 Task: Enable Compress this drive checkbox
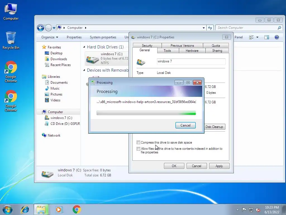coord(138,142)
